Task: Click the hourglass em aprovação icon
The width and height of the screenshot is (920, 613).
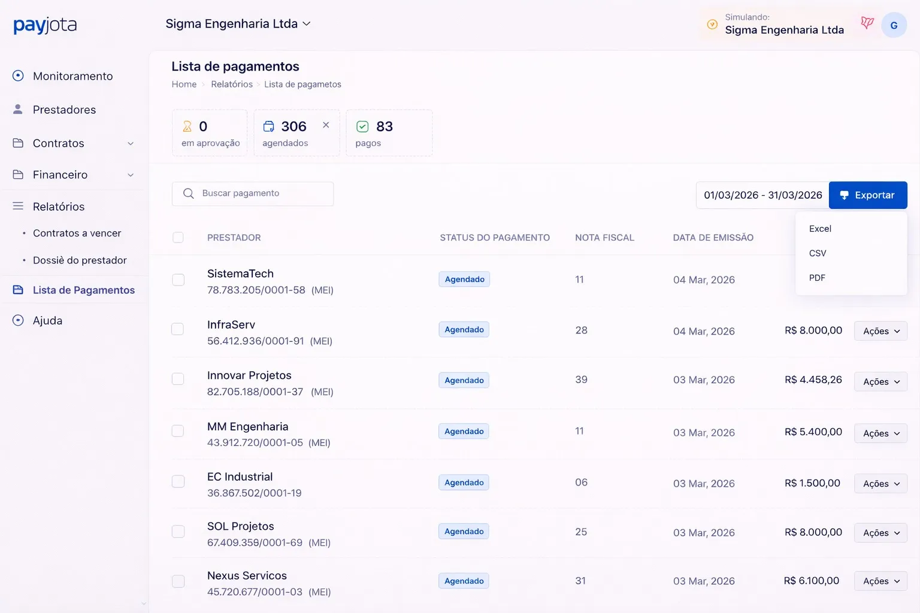Action: click(187, 126)
